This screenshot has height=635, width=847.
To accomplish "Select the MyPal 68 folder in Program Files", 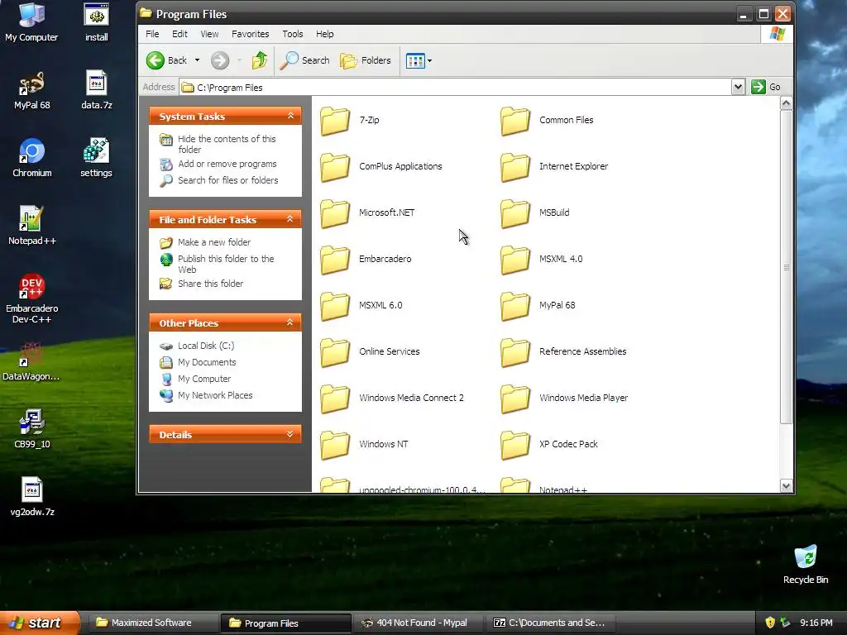I will 515,306.
